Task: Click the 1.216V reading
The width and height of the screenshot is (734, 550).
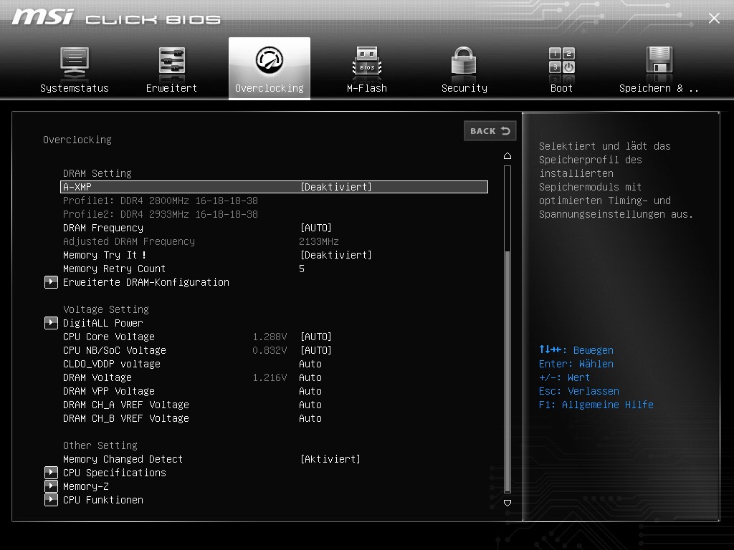Action: click(x=270, y=377)
